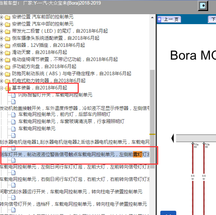Select 基本装备，自2018年6月起
This screenshot has height=215, width=216.
click(39, 88)
